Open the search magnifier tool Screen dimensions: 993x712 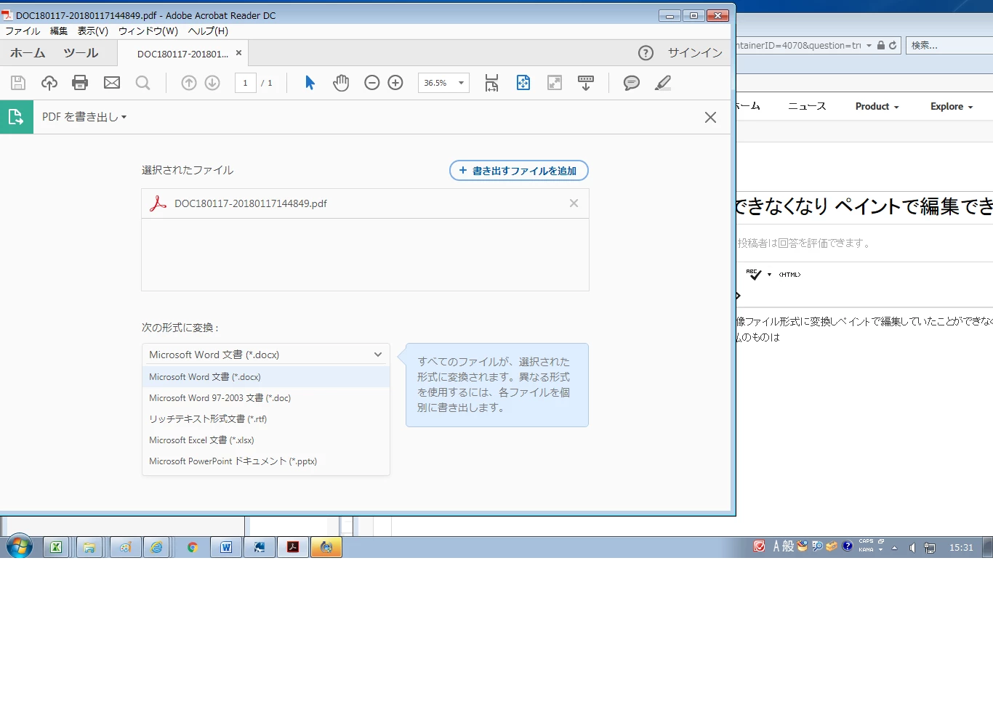[143, 83]
